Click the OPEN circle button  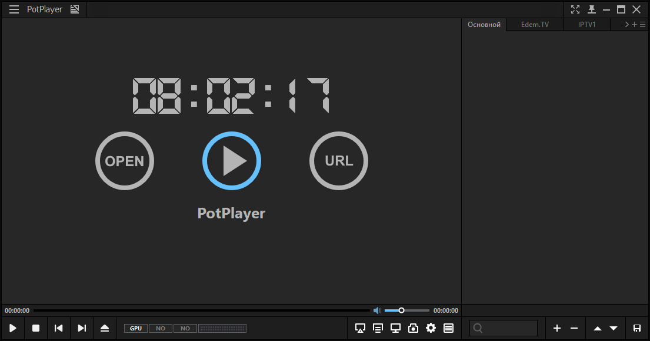click(x=125, y=161)
